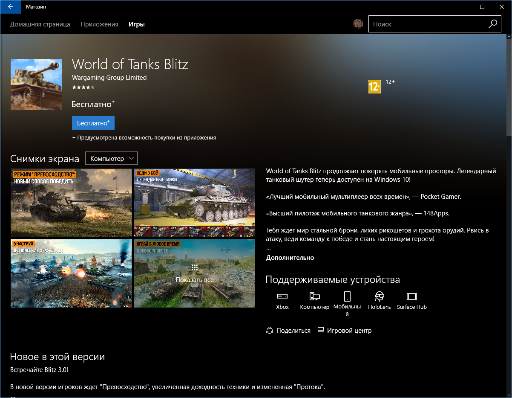The image size is (512, 398).
Task: Click the World of Tanks Blitz app icon
Action: (x=36, y=84)
